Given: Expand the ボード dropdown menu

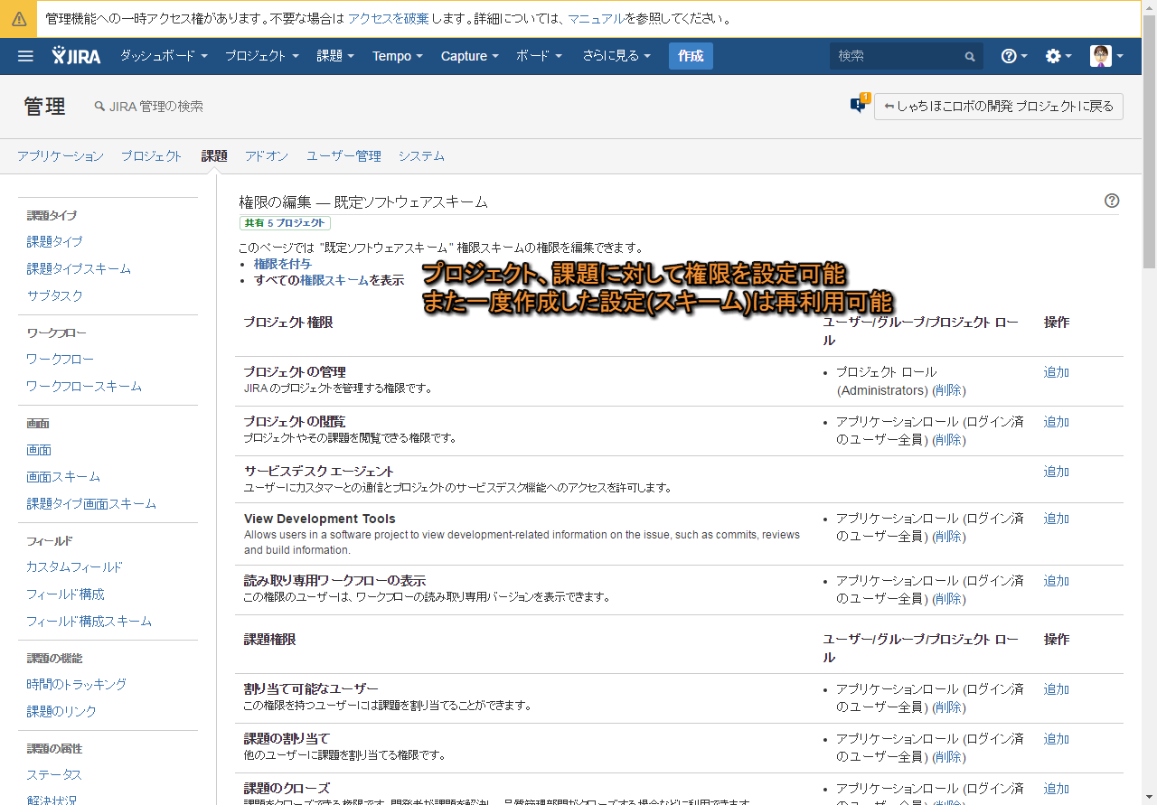Looking at the screenshot, I should [x=540, y=56].
